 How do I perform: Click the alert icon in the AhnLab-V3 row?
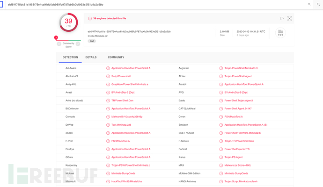pos(108,76)
